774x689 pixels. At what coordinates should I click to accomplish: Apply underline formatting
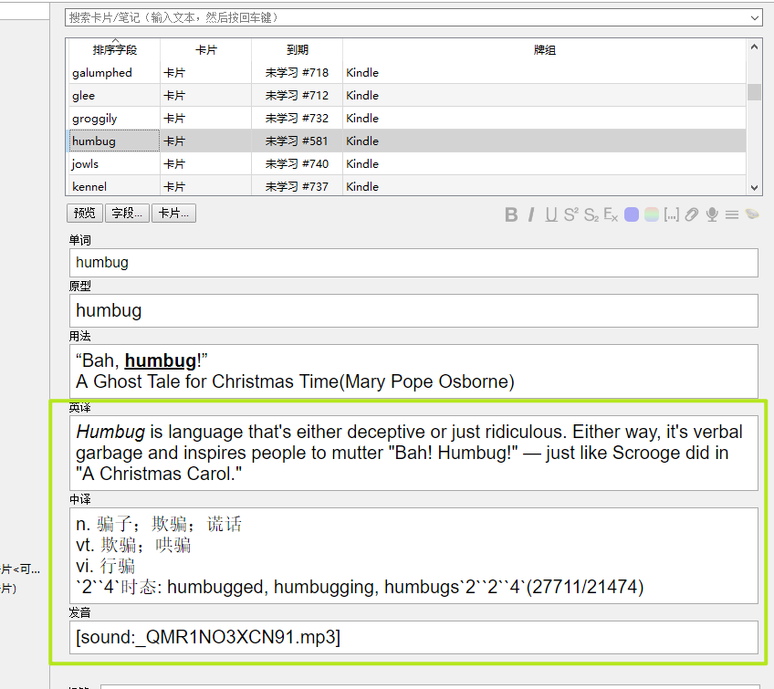[x=551, y=214]
